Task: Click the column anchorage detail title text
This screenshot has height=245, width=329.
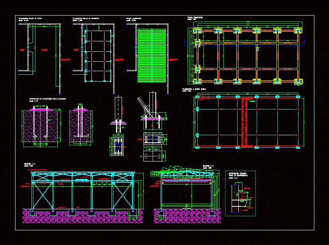Action: point(47,99)
